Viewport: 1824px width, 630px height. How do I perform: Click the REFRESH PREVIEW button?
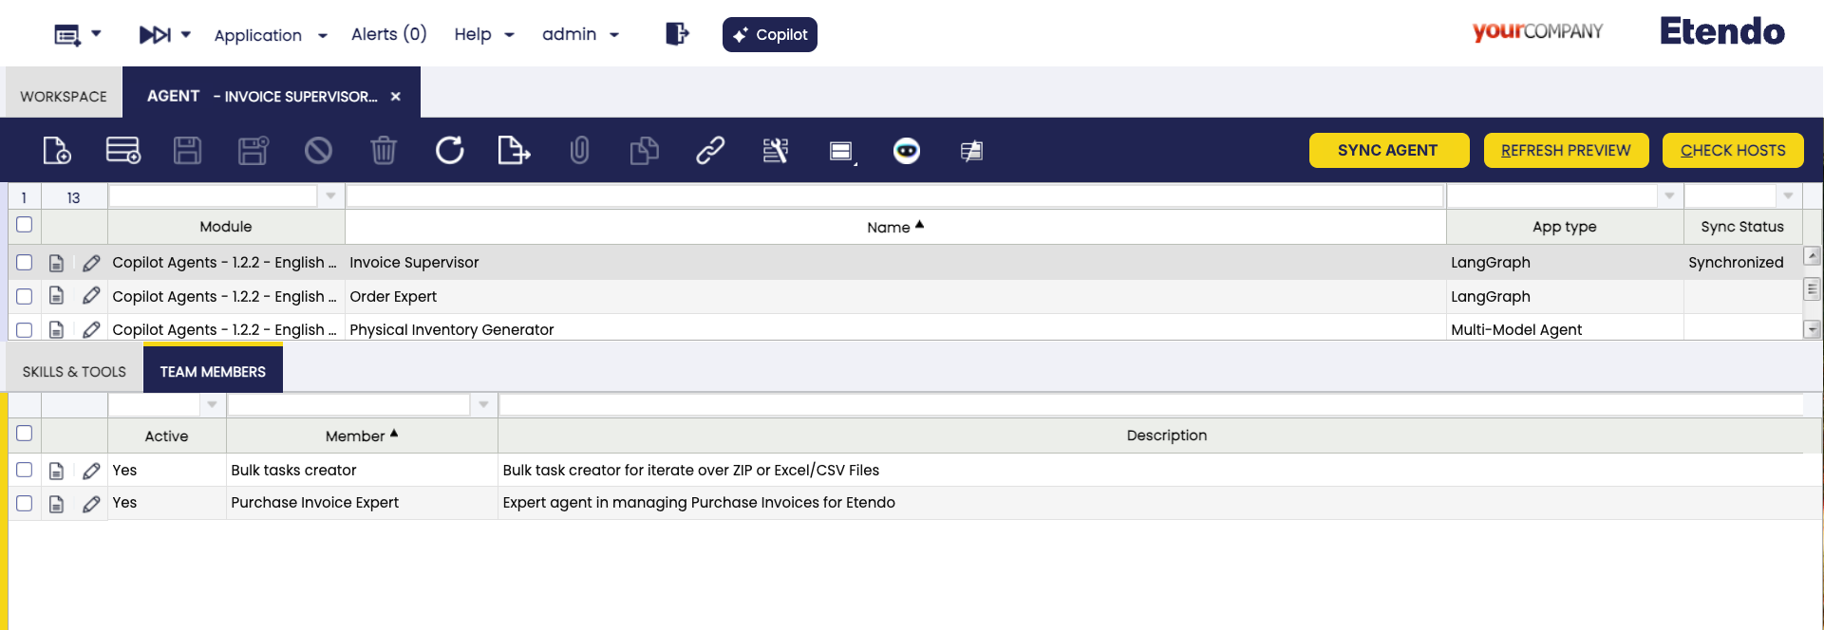(x=1566, y=150)
